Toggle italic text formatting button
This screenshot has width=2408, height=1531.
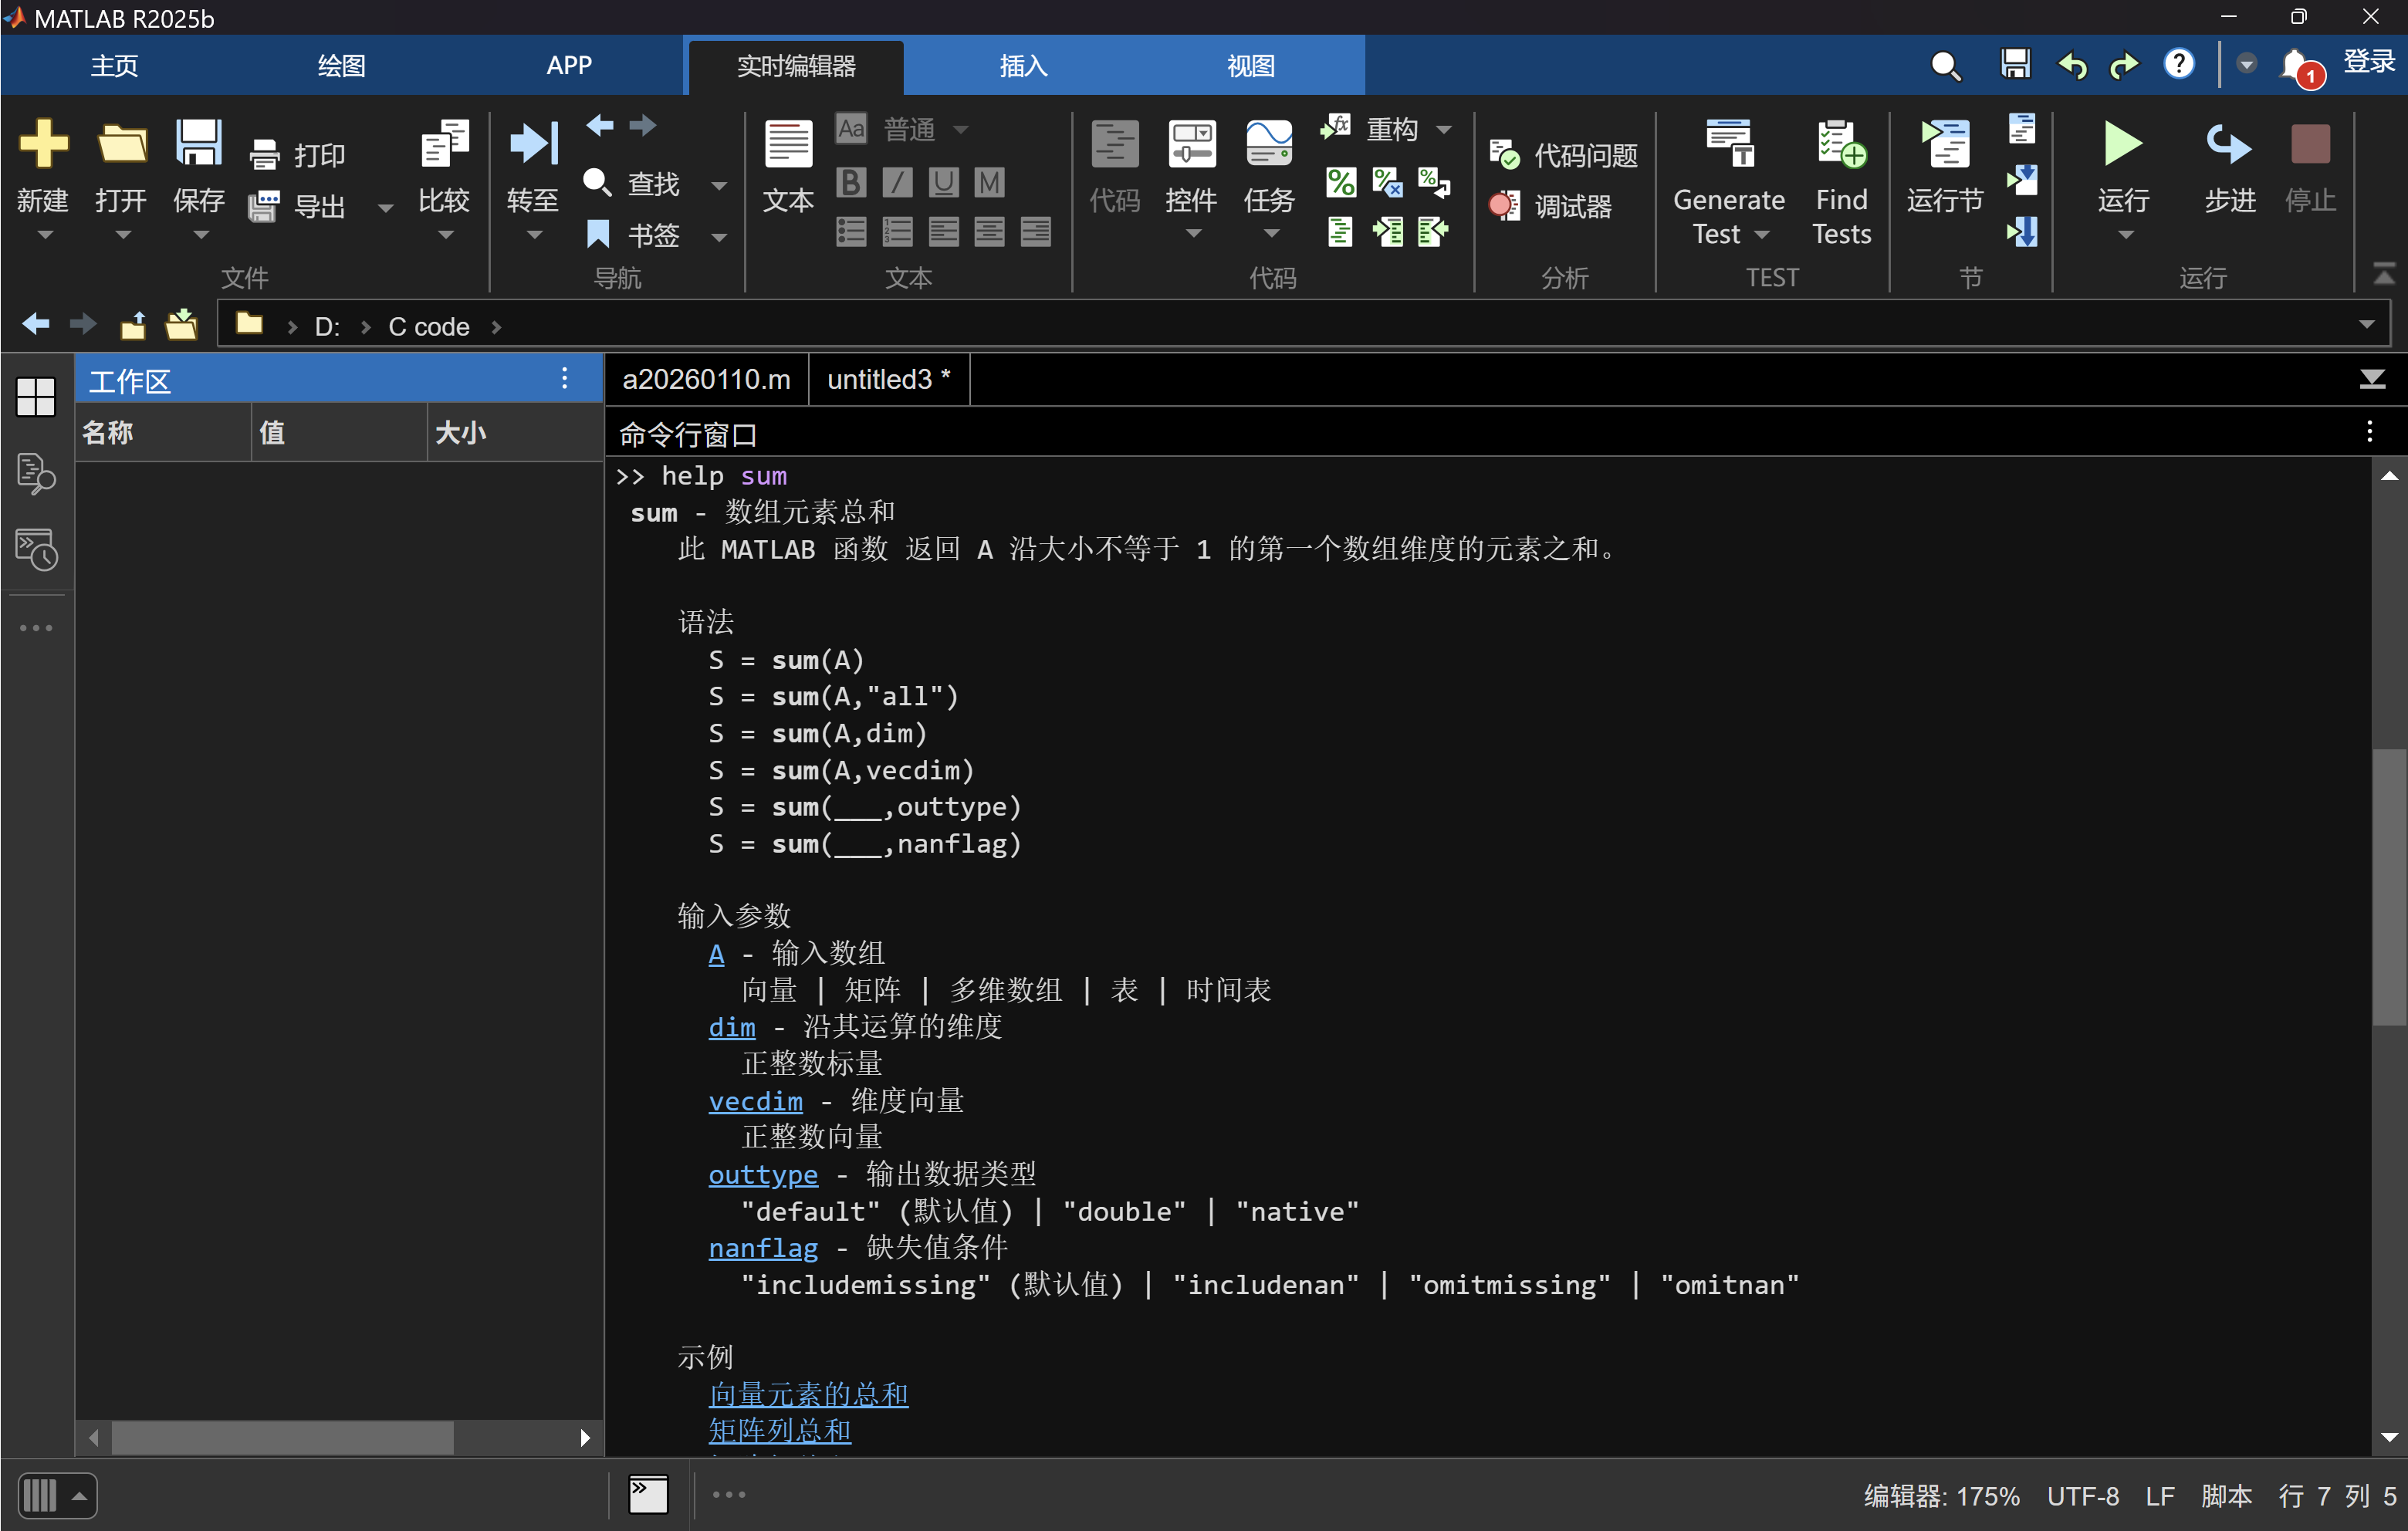pyautogui.click(x=897, y=183)
